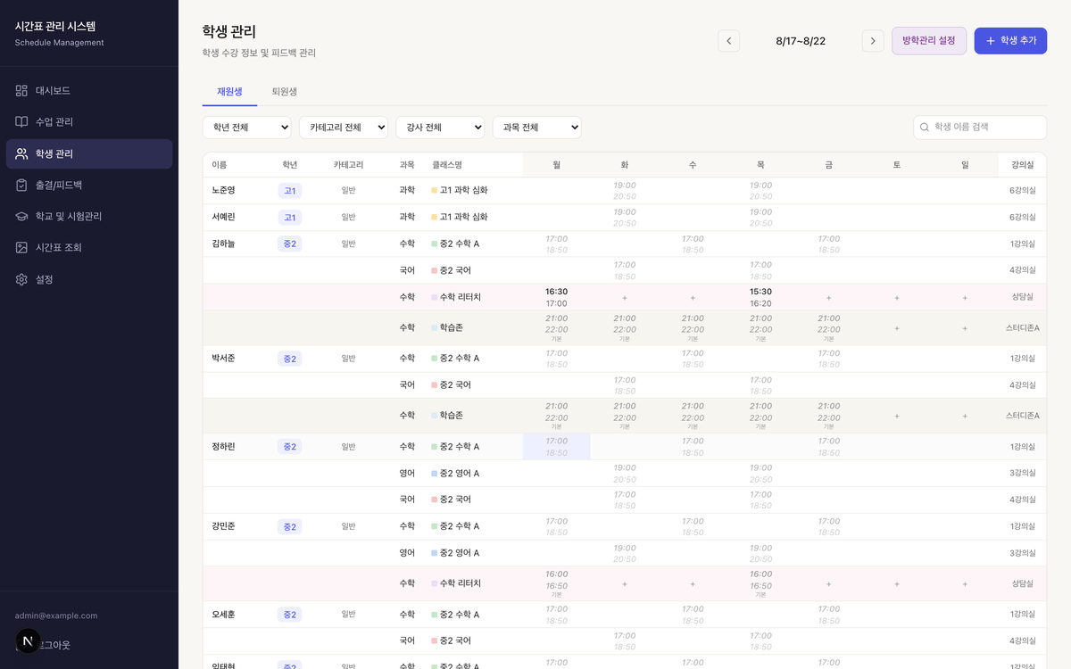Switch to 재원생 tab

coord(229,92)
